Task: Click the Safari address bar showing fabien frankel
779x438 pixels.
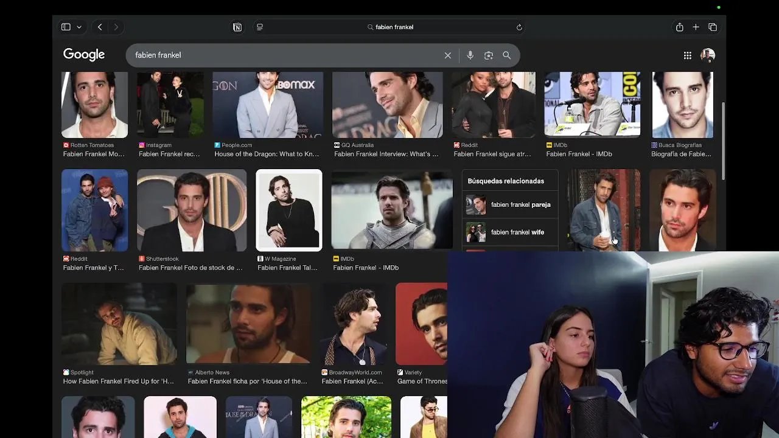Action: pyautogui.click(x=389, y=27)
